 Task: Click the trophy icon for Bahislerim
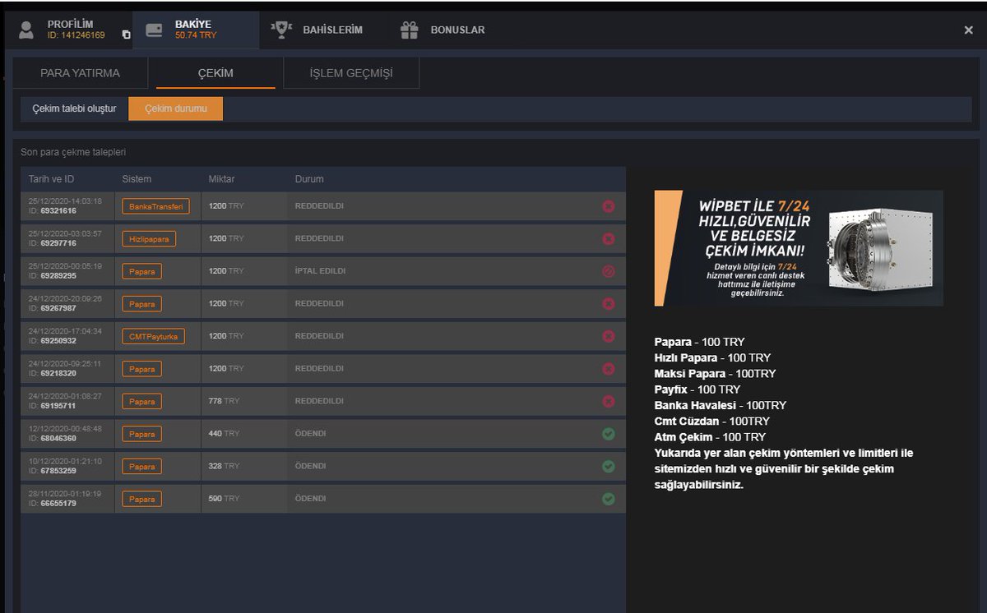click(x=282, y=30)
